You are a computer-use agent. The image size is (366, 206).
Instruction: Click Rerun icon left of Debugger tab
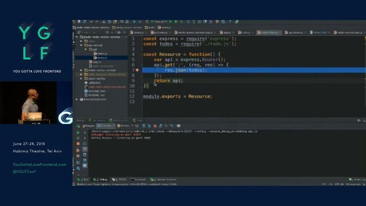coord(78,126)
